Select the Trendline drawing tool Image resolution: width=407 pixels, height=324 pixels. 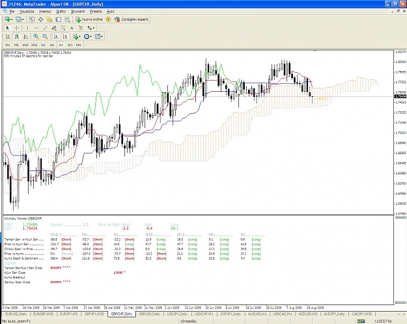(x=45, y=28)
